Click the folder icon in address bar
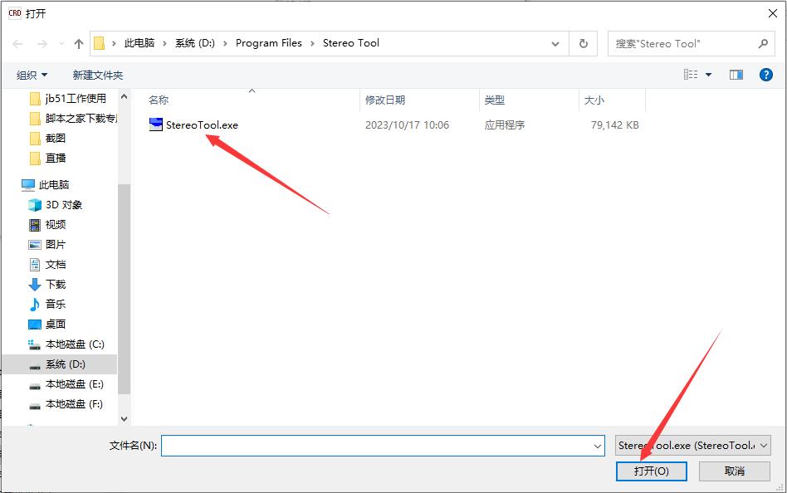 click(x=100, y=44)
